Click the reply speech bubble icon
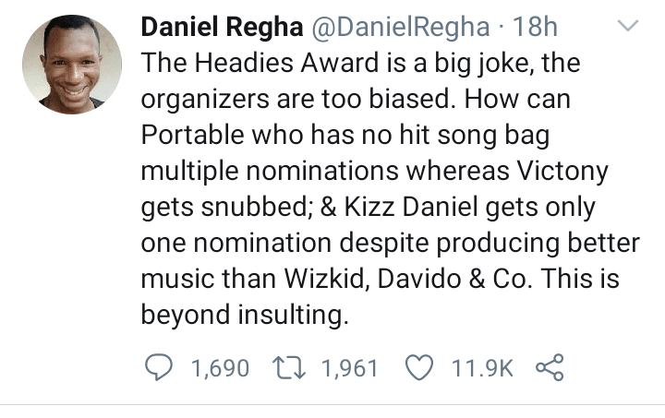This screenshot has width=665, height=418. [161, 368]
